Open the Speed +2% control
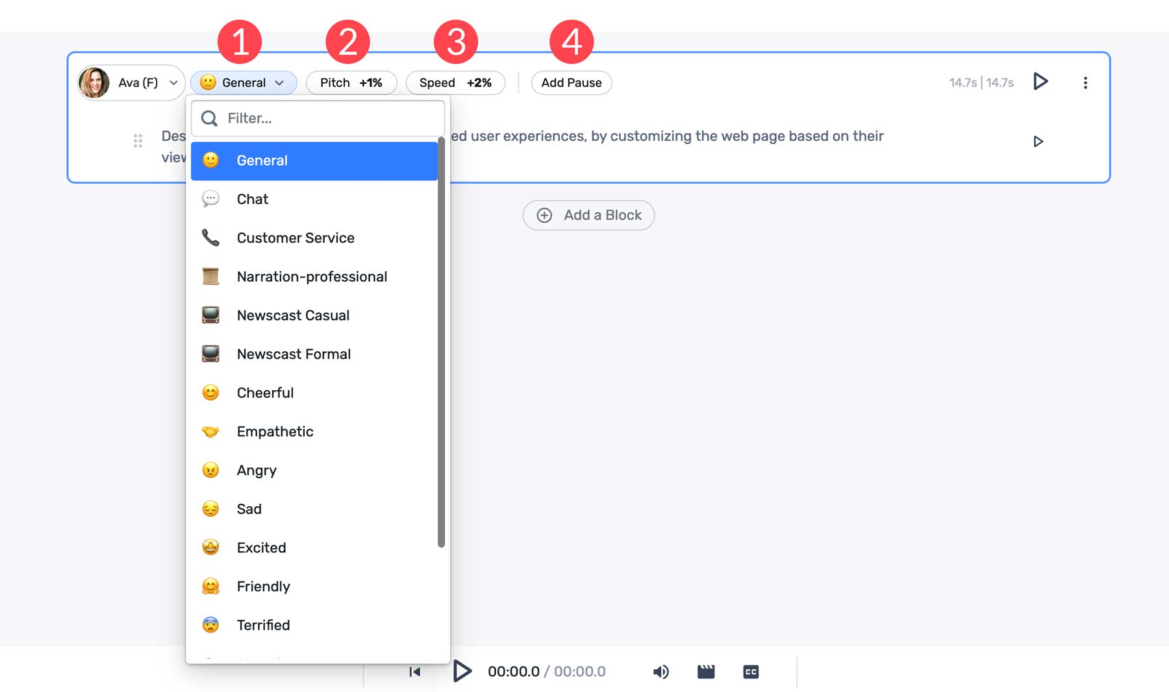The image size is (1169, 692). (x=455, y=82)
